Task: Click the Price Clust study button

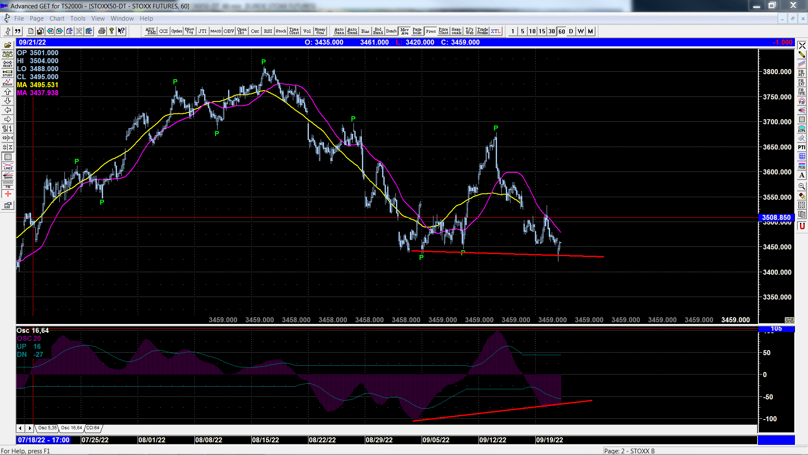Action: coord(444,31)
